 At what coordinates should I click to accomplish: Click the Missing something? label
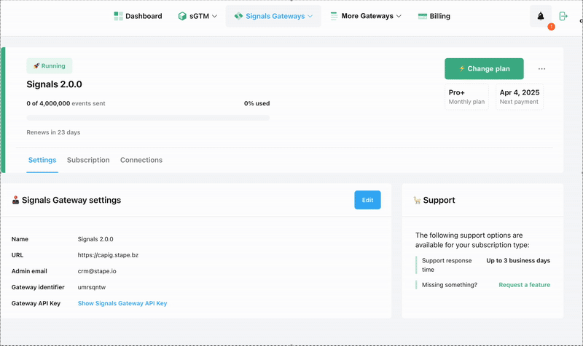click(x=450, y=285)
